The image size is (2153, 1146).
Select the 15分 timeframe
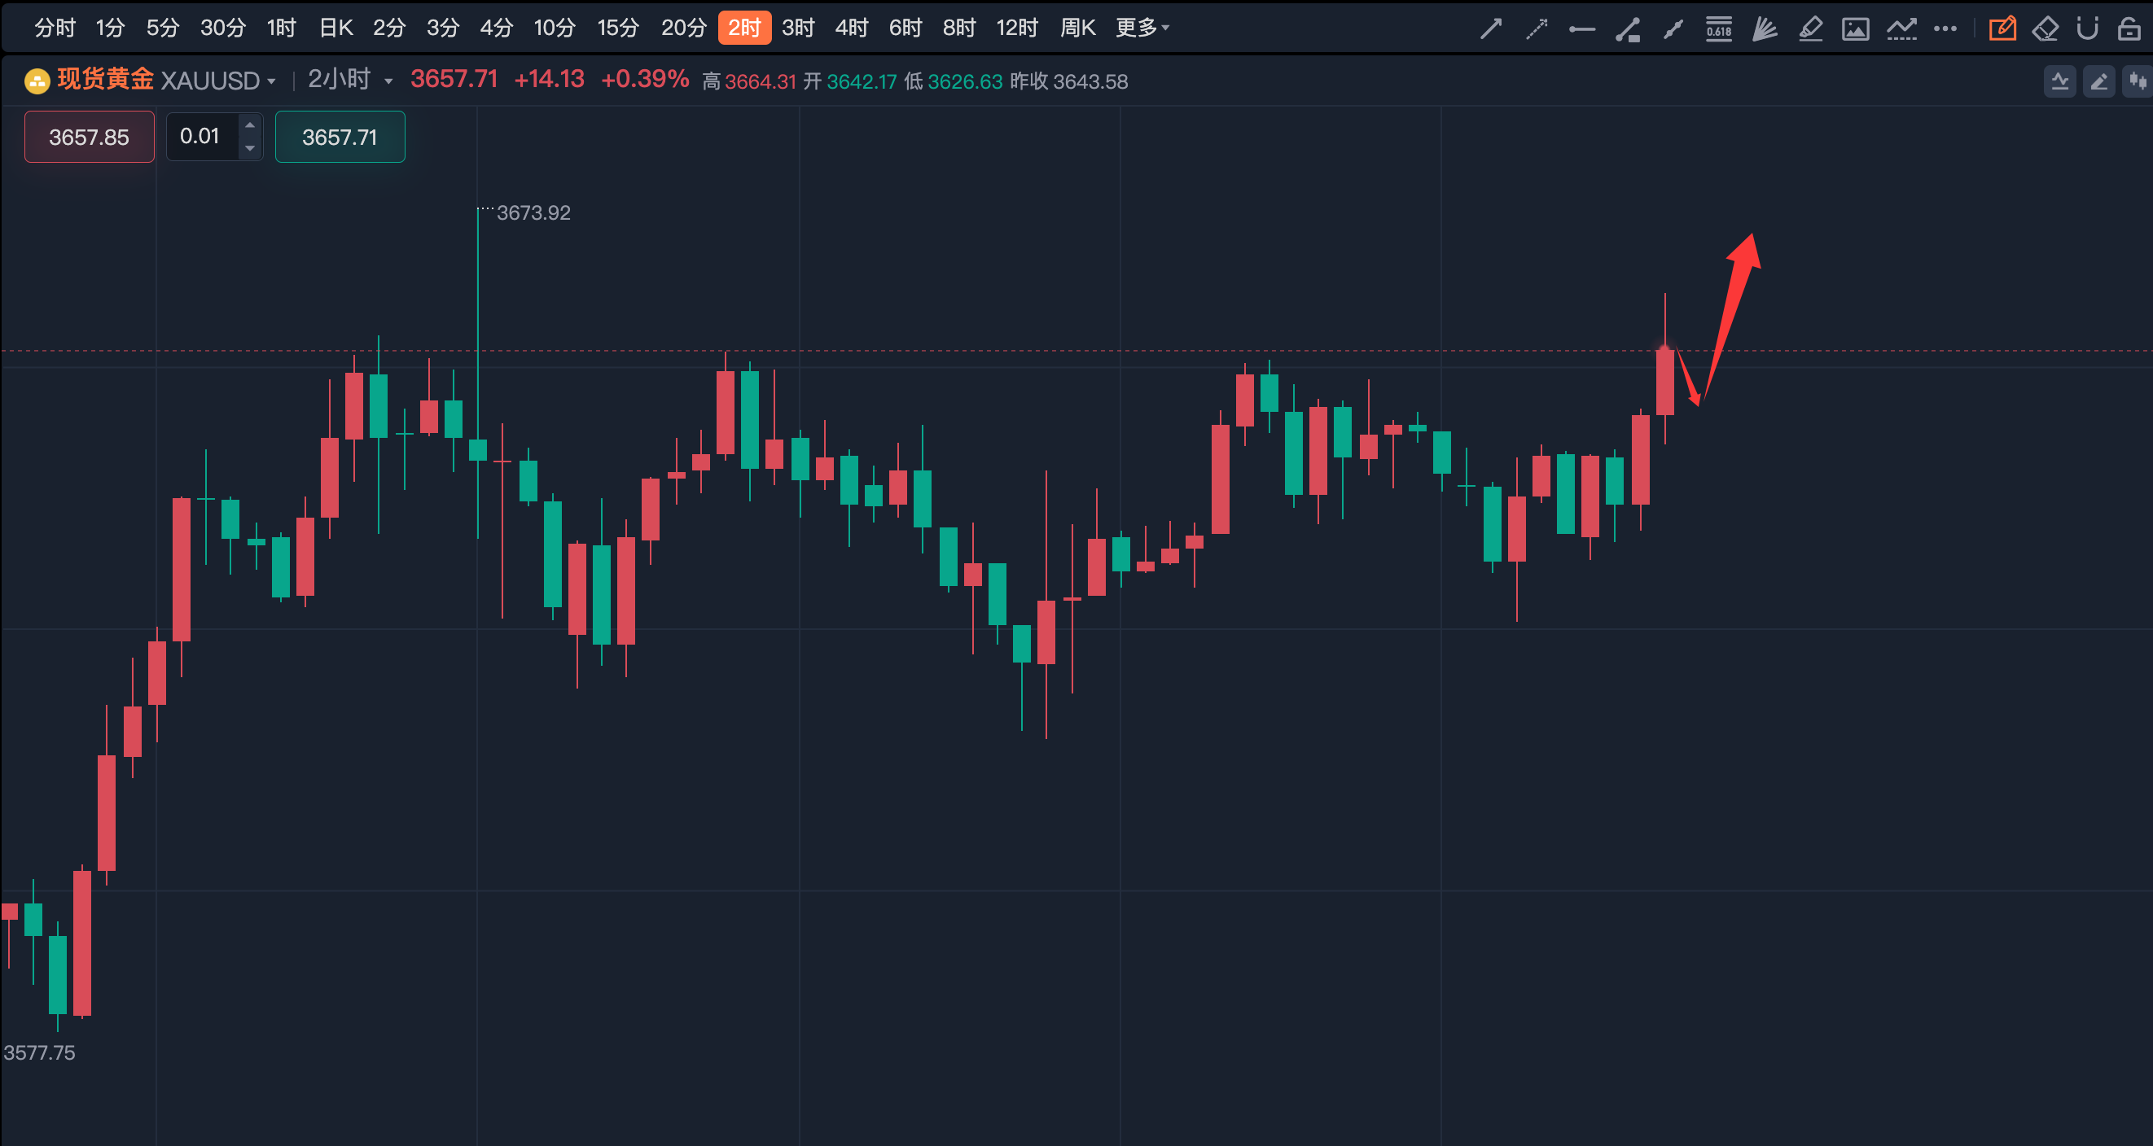[x=619, y=28]
